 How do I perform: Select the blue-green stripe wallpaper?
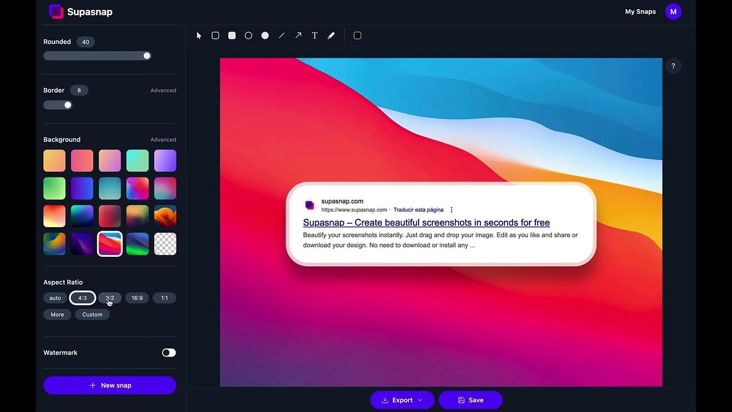(137, 244)
